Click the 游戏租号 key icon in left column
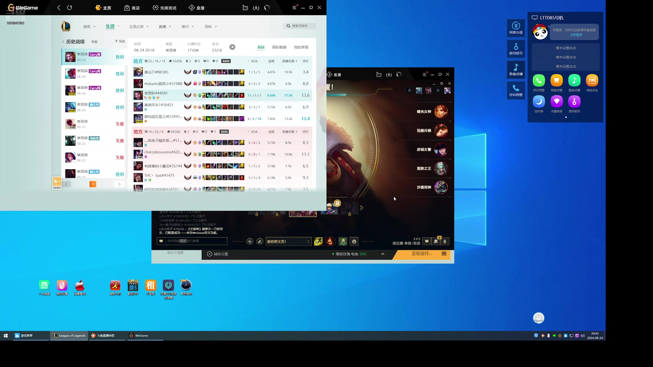653x367 pixels. pyautogui.click(x=516, y=49)
